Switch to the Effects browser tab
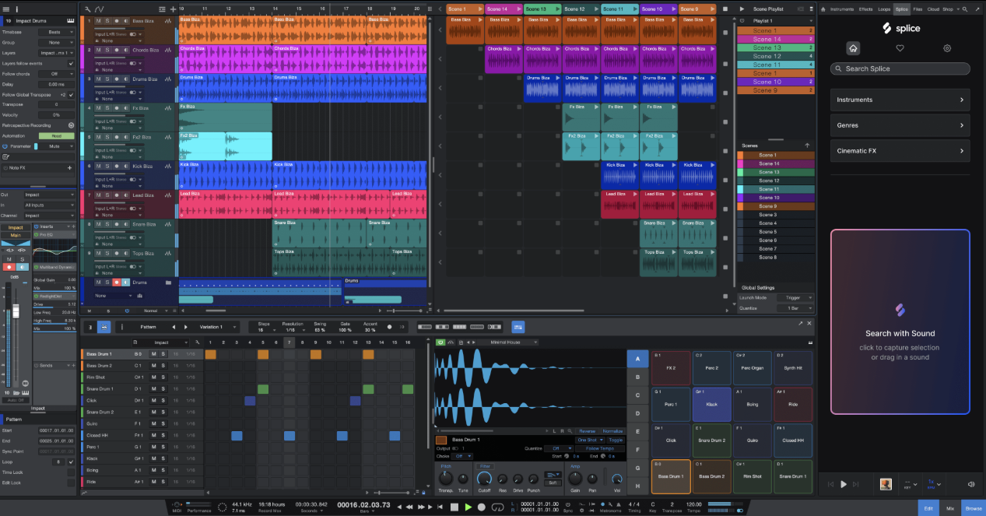 pyautogui.click(x=865, y=9)
